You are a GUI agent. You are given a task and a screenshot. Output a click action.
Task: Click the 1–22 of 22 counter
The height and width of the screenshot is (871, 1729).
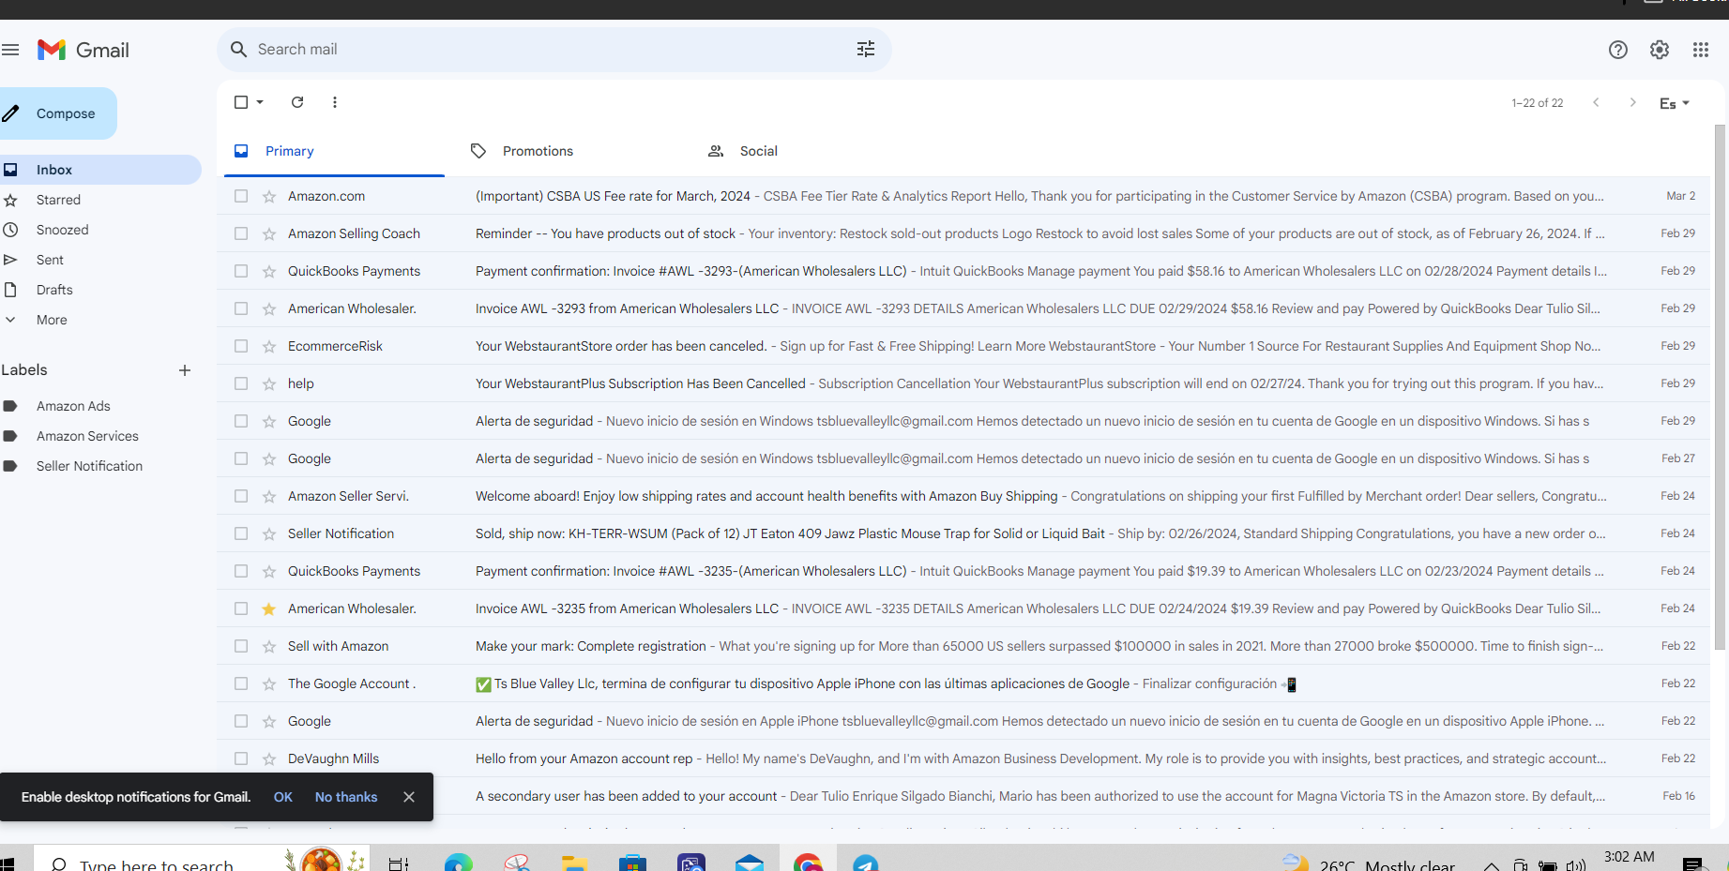(1537, 103)
